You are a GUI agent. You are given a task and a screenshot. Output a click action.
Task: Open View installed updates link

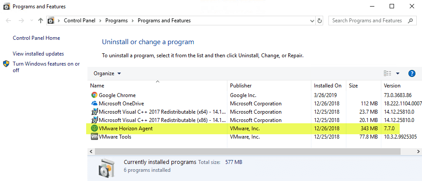(38, 54)
